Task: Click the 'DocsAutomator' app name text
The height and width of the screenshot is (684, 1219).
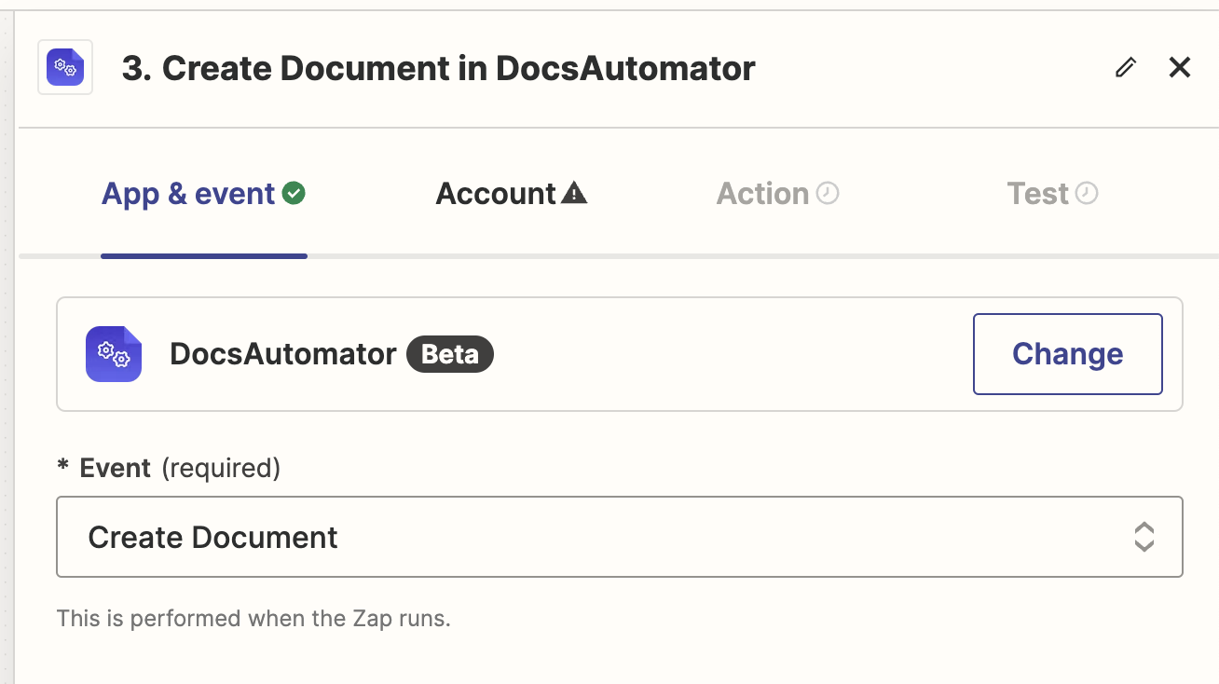Action: coord(283,354)
